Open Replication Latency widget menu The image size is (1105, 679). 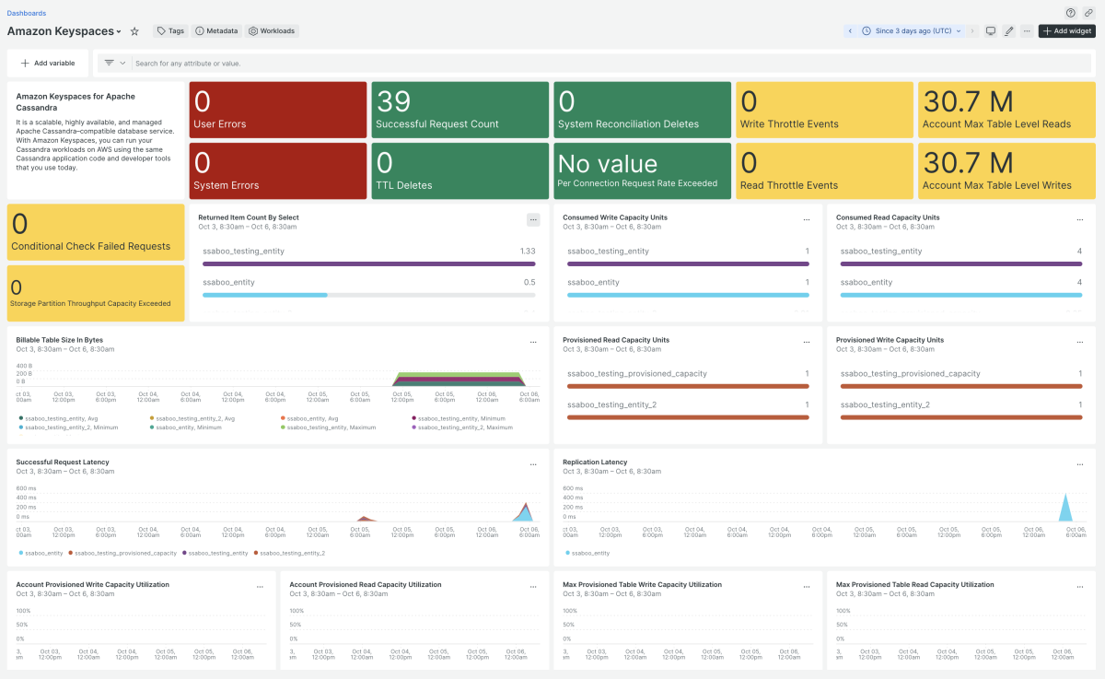1080,463
